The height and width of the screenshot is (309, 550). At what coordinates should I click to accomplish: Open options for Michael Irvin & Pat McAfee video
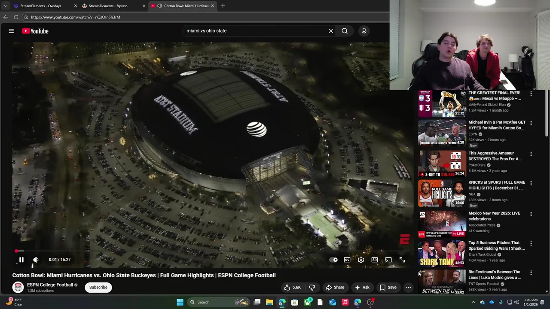point(531,123)
